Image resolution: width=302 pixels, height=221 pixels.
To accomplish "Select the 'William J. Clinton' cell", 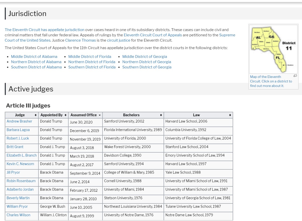I will pos(53,216).
